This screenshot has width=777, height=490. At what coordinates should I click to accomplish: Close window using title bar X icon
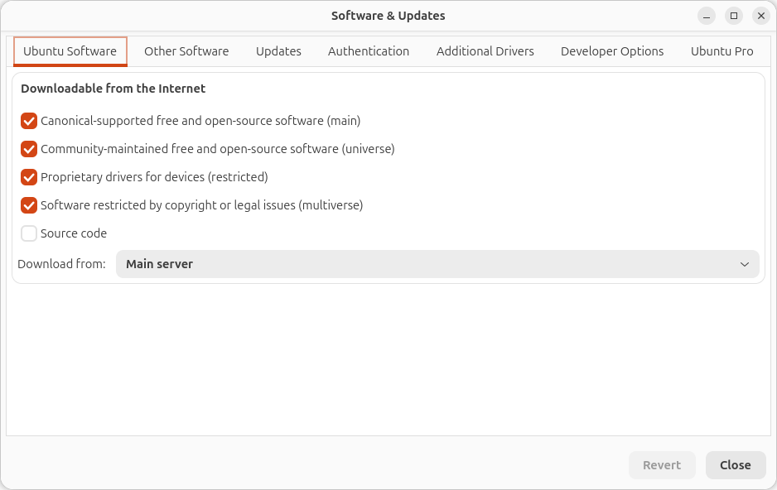click(x=761, y=16)
